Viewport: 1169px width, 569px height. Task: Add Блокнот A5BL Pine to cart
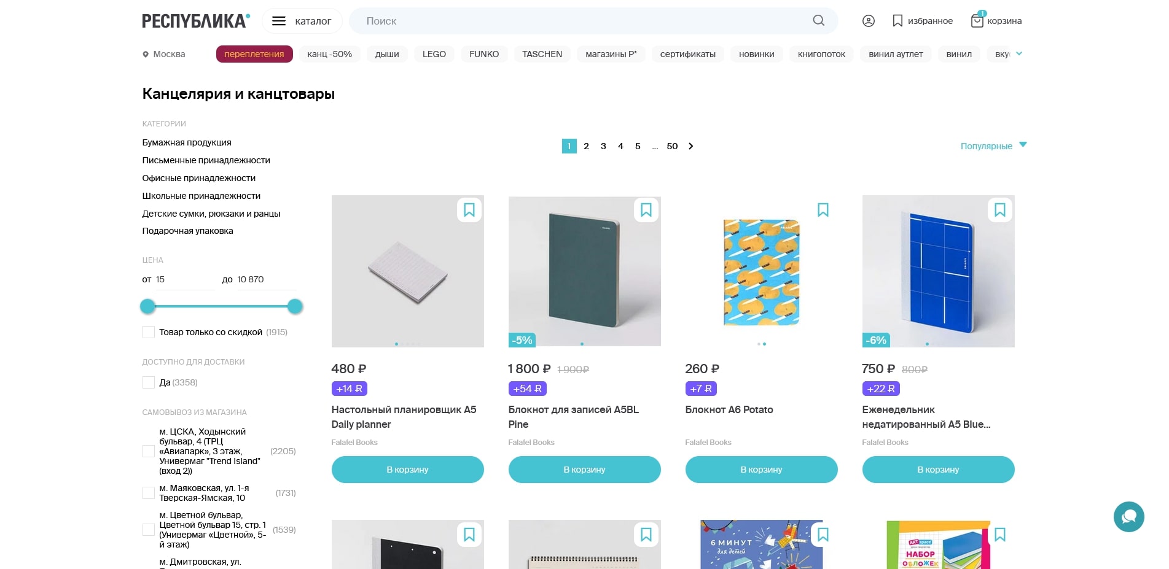tap(584, 470)
